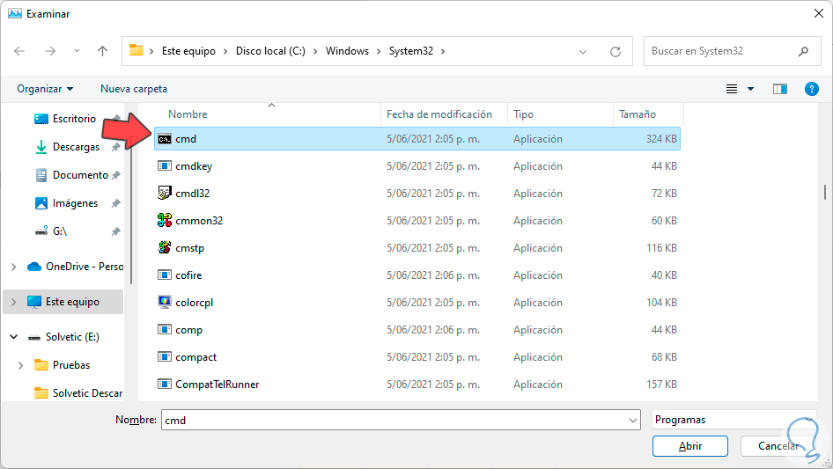Open the help question mark icon
The height and width of the screenshot is (469, 833).
coord(812,89)
